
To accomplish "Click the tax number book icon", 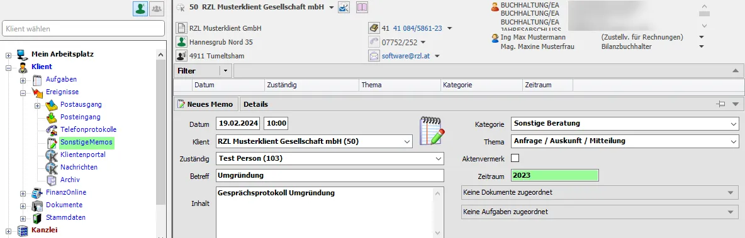I will 374,28.
